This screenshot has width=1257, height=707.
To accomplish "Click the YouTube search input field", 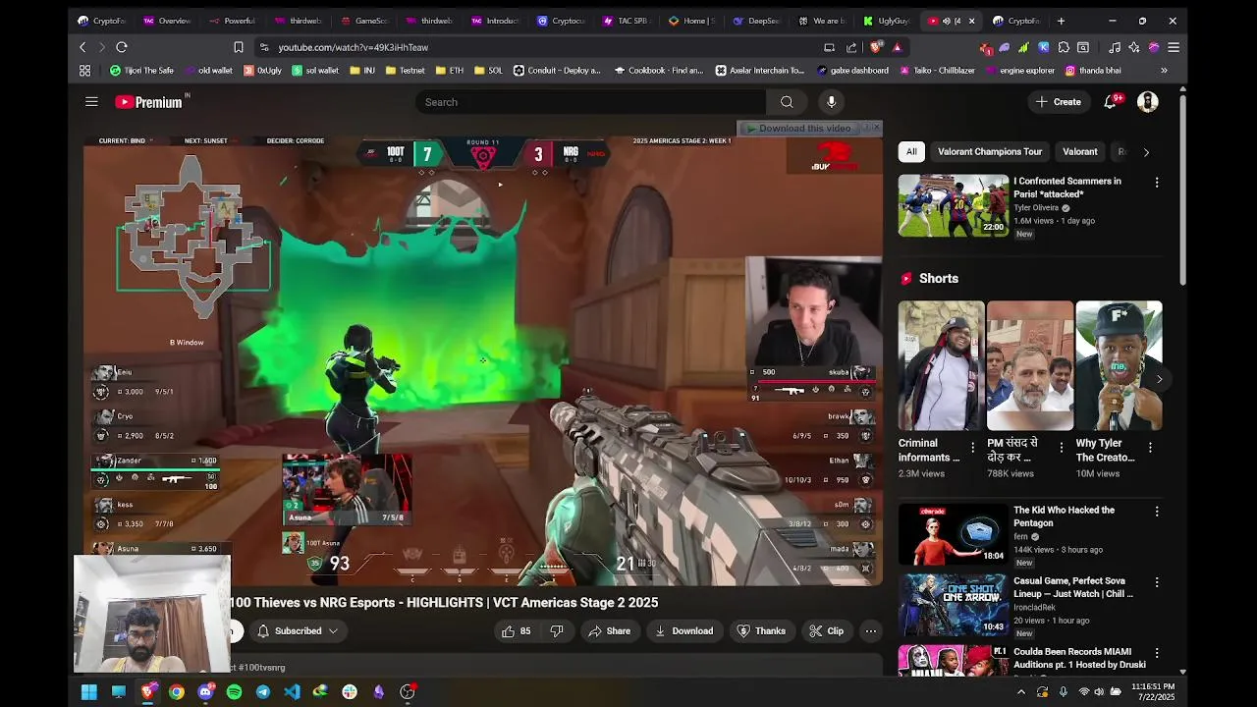I will point(592,102).
